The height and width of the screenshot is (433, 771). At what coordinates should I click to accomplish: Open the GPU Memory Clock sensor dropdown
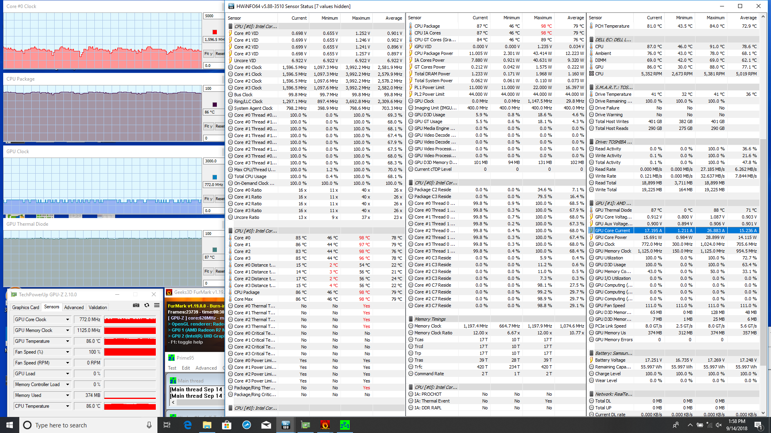67,330
